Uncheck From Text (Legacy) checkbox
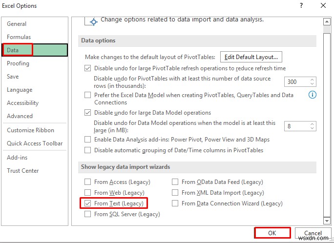This screenshot has height=243, width=334. click(x=88, y=203)
